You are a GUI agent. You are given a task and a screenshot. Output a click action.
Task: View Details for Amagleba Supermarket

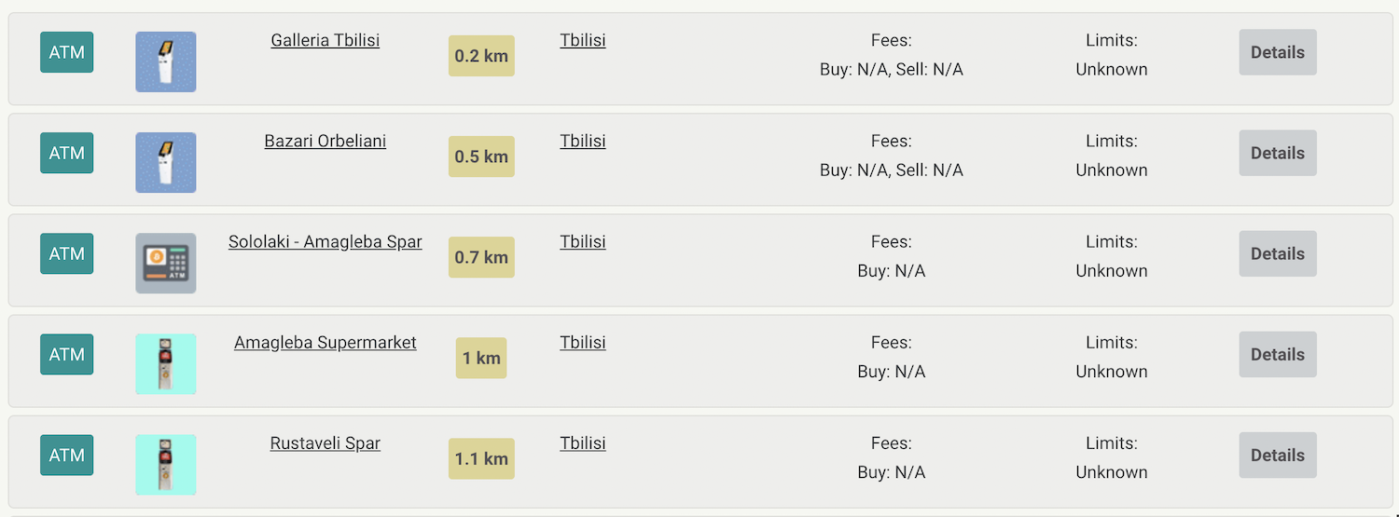(x=1277, y=354)
